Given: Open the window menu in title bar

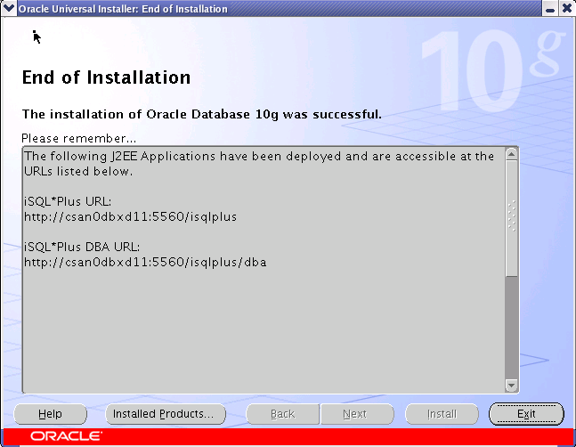Looking at the screenshot, I should click(8, 8).
